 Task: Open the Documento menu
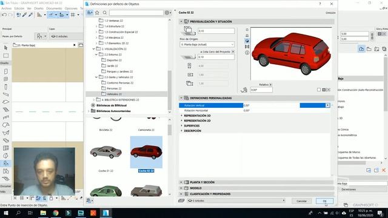[54, 8]
